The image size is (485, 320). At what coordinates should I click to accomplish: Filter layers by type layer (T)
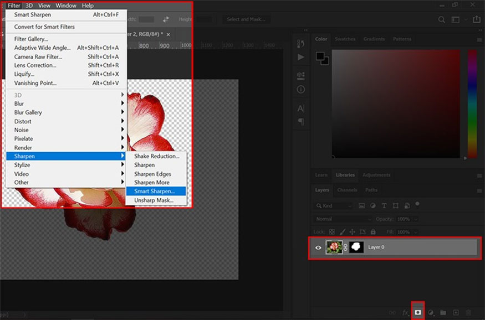click(384, 206)
